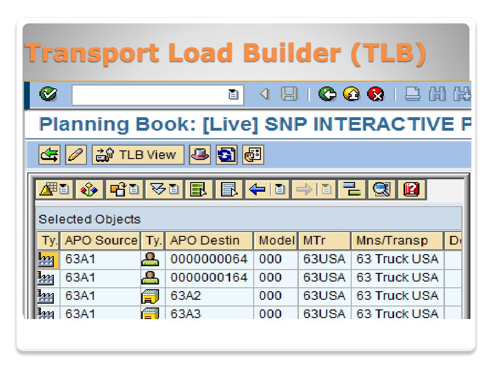This screenshot has width=492, height=369.
Task: Click distribution center icon in 63A2 row
Action: (x=150, y=296)
